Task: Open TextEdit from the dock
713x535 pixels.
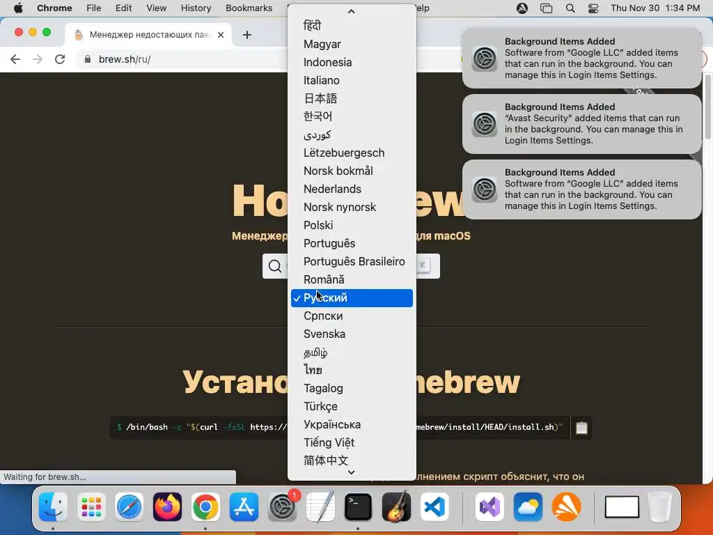Action: click(320, 506)
